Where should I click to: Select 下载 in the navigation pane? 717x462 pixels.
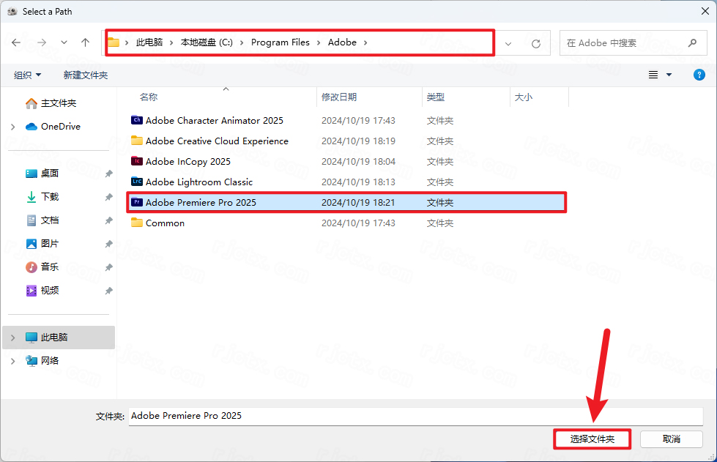[50, 197]
